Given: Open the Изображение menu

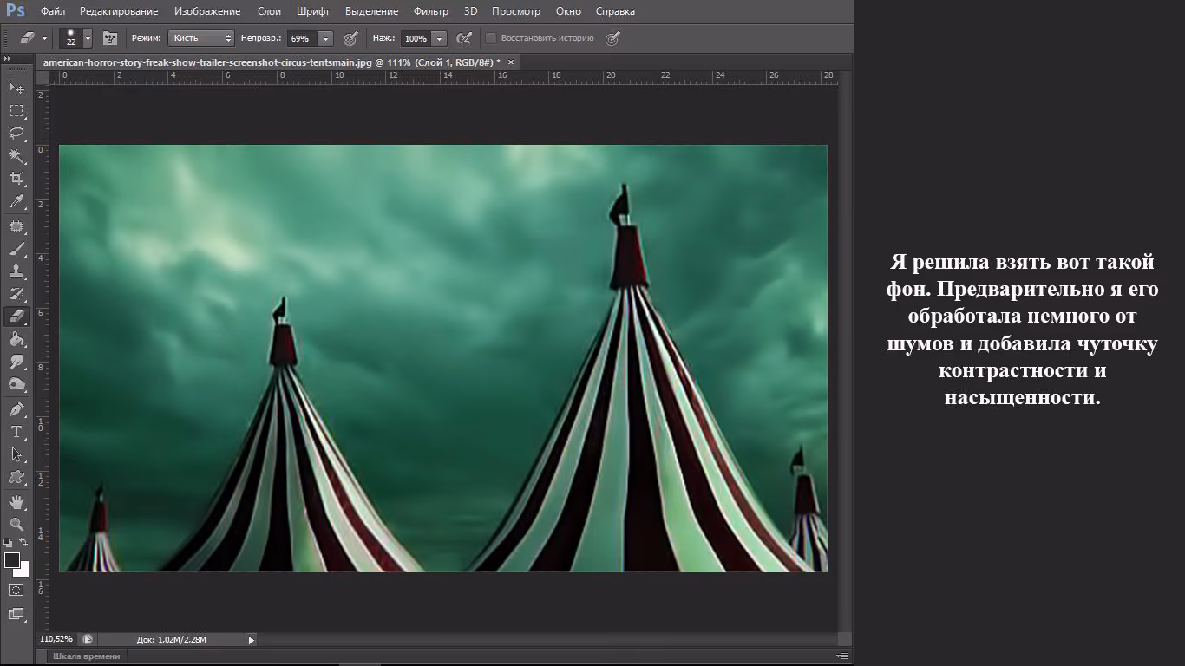Looking at the screenshot, I should coord(207,11).
